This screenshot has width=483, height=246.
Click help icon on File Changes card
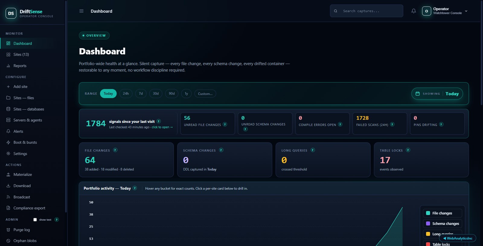click(x=115, y=150)
